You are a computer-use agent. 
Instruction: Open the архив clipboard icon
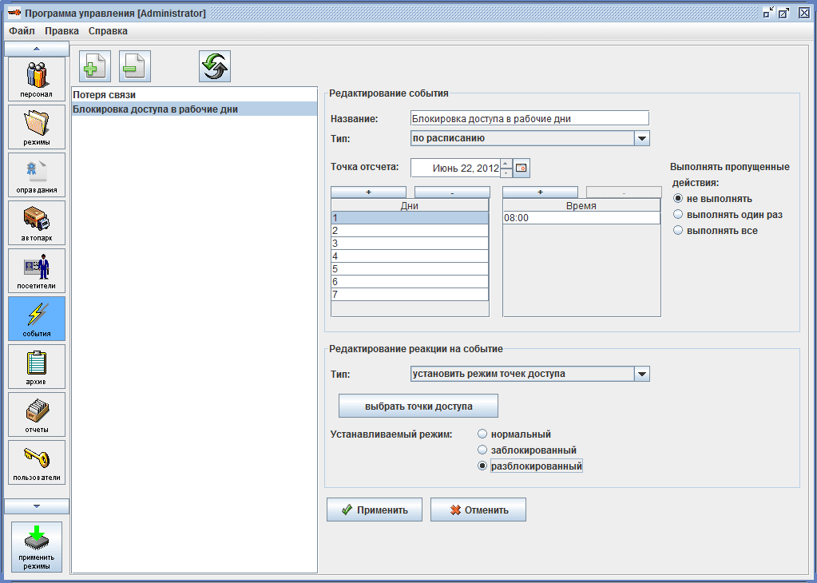click(37, 366)
